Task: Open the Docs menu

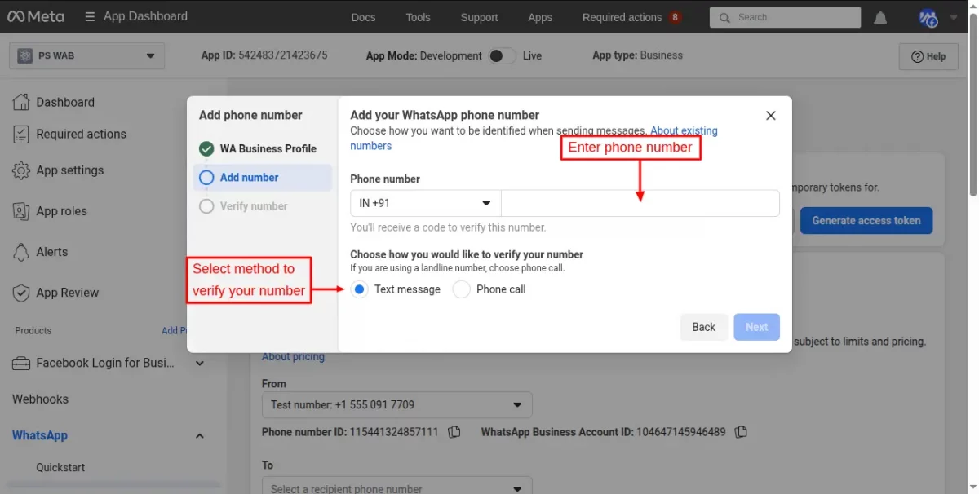Action: pyautogui.click(x=363, y=17)
